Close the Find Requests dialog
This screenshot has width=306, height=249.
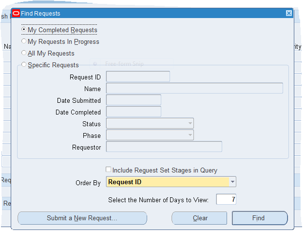click(x=289, y=14)
